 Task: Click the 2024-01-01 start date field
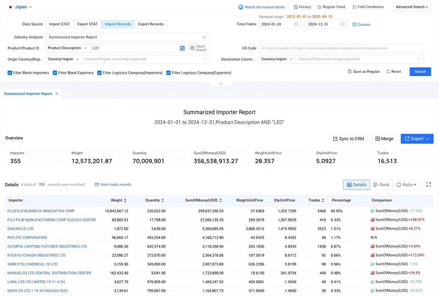(279, 24)
